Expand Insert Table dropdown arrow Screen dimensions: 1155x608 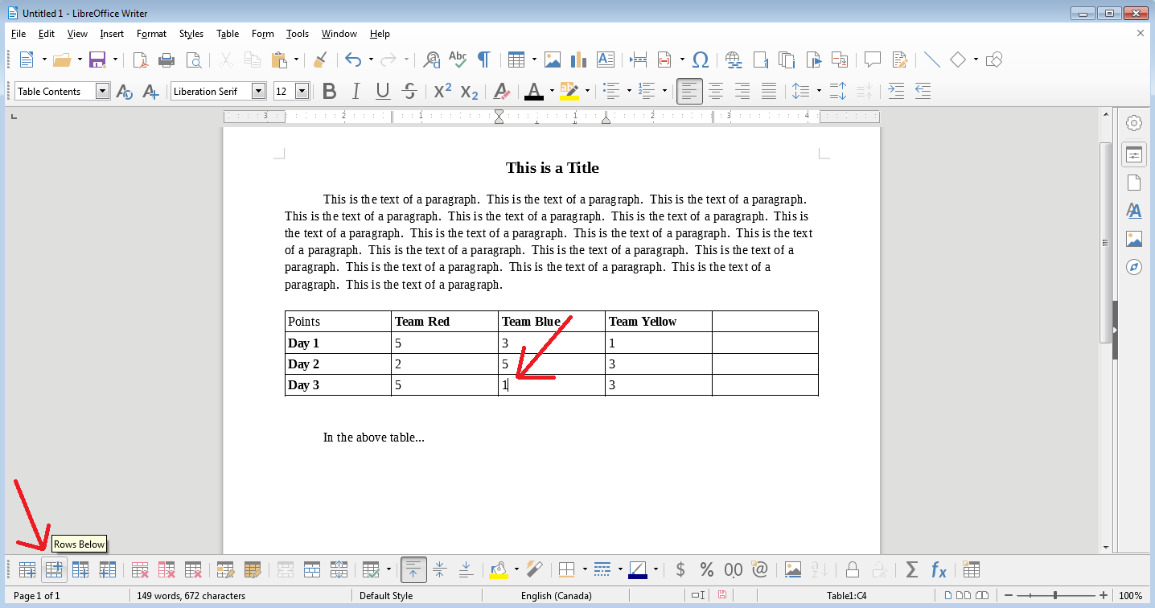(534, 60)
